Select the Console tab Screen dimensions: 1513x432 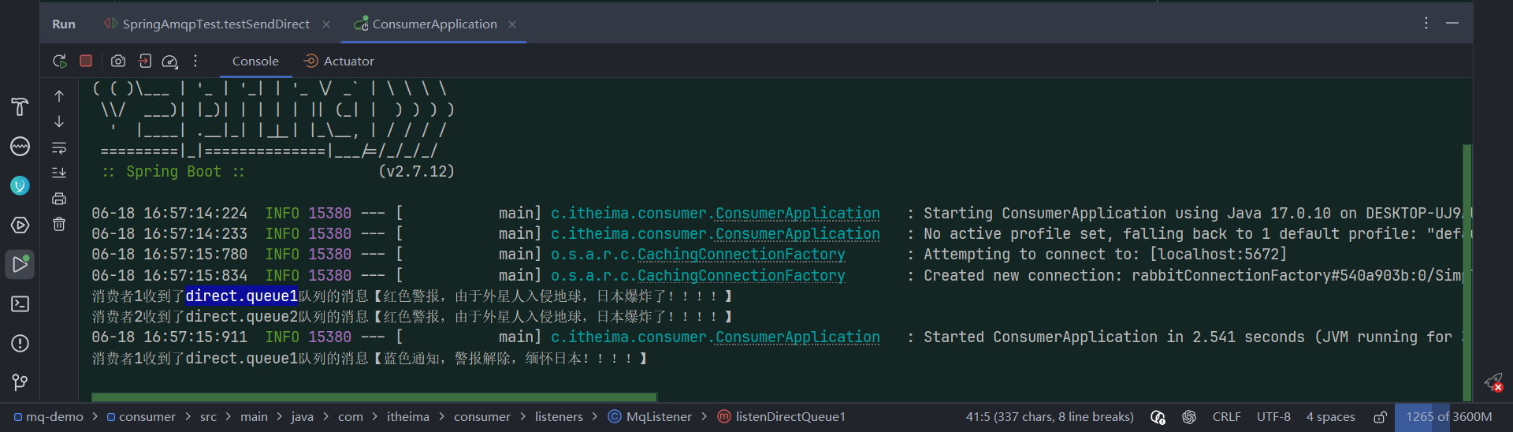pyautogui.click(x=255, y=61)
